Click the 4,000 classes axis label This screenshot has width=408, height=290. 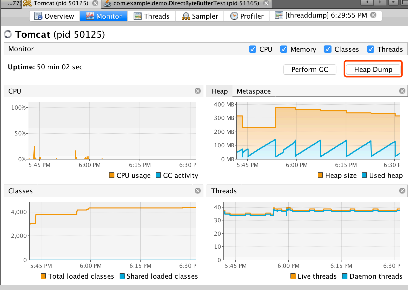point(19,212)
